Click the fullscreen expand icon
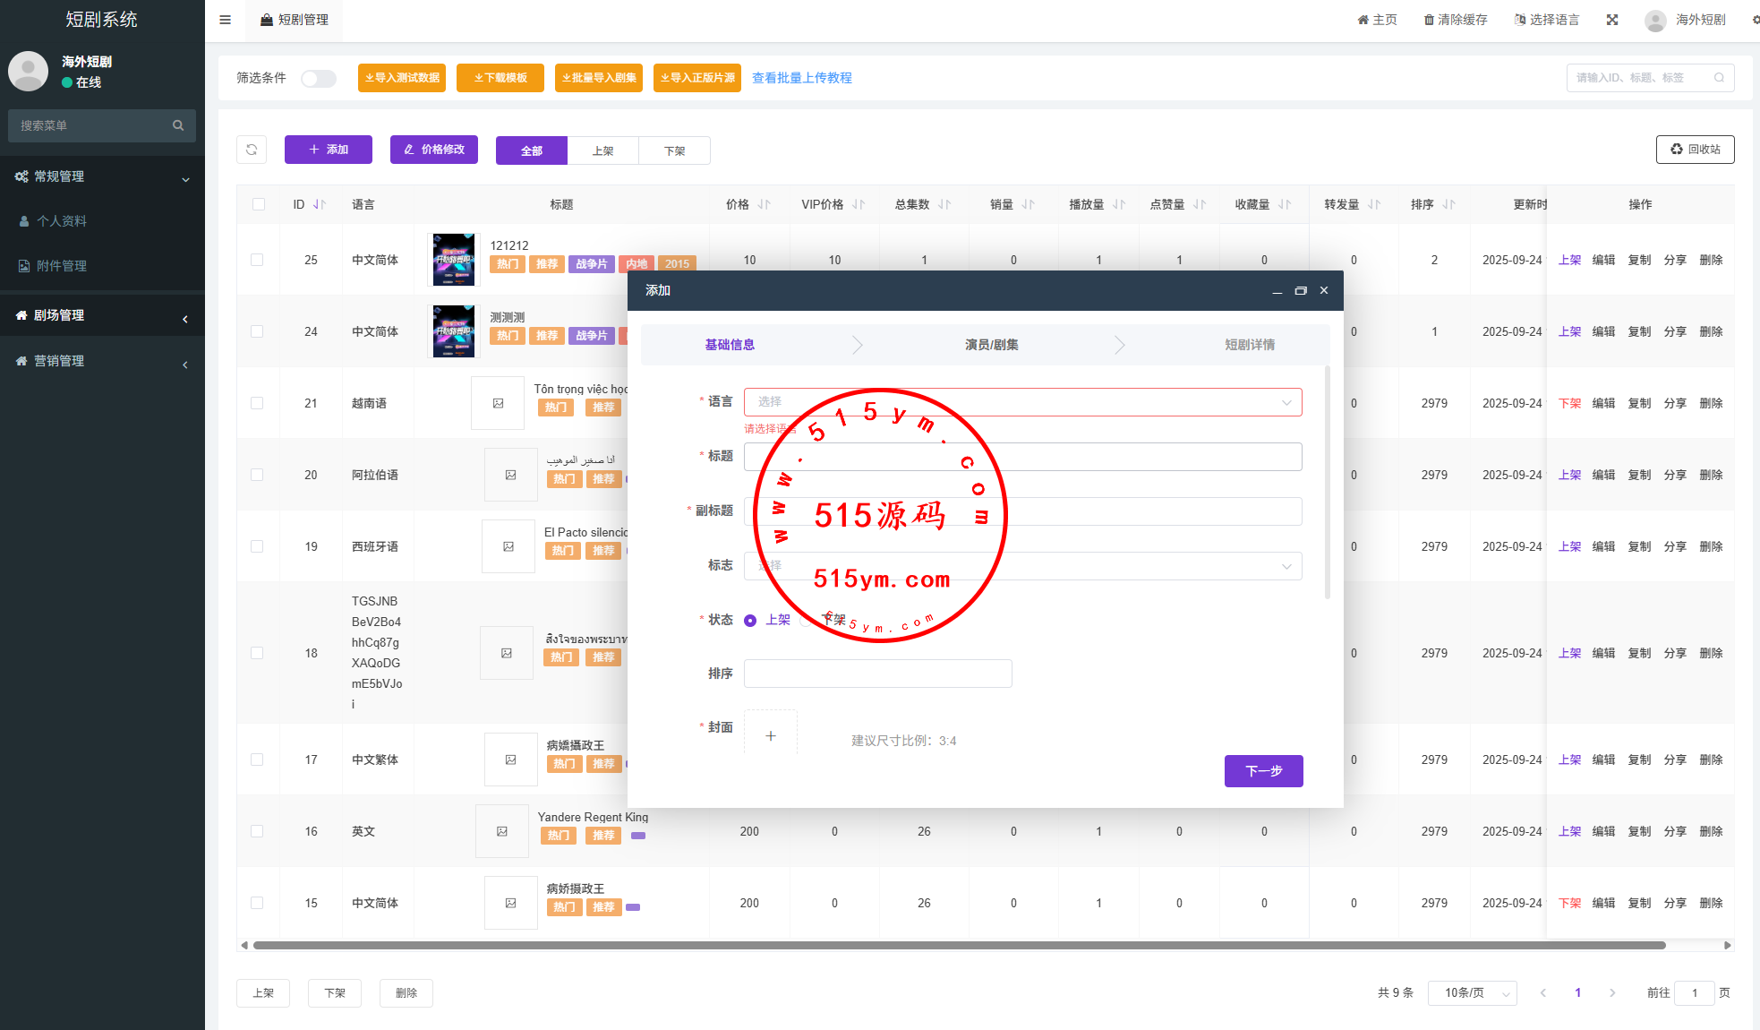This screenshot has height=1030, width=1760. coord(1612,20)
